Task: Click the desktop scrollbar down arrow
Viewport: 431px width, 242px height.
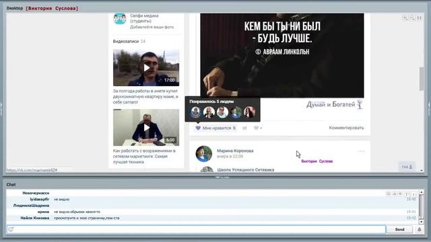Action: coord(422,170)
